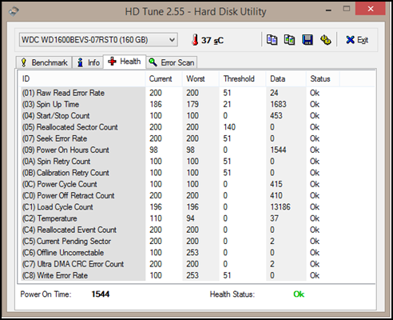Click the Data value 1683 for Spin Up Time
Screen dimensions: 393x320
pos(278,104)
